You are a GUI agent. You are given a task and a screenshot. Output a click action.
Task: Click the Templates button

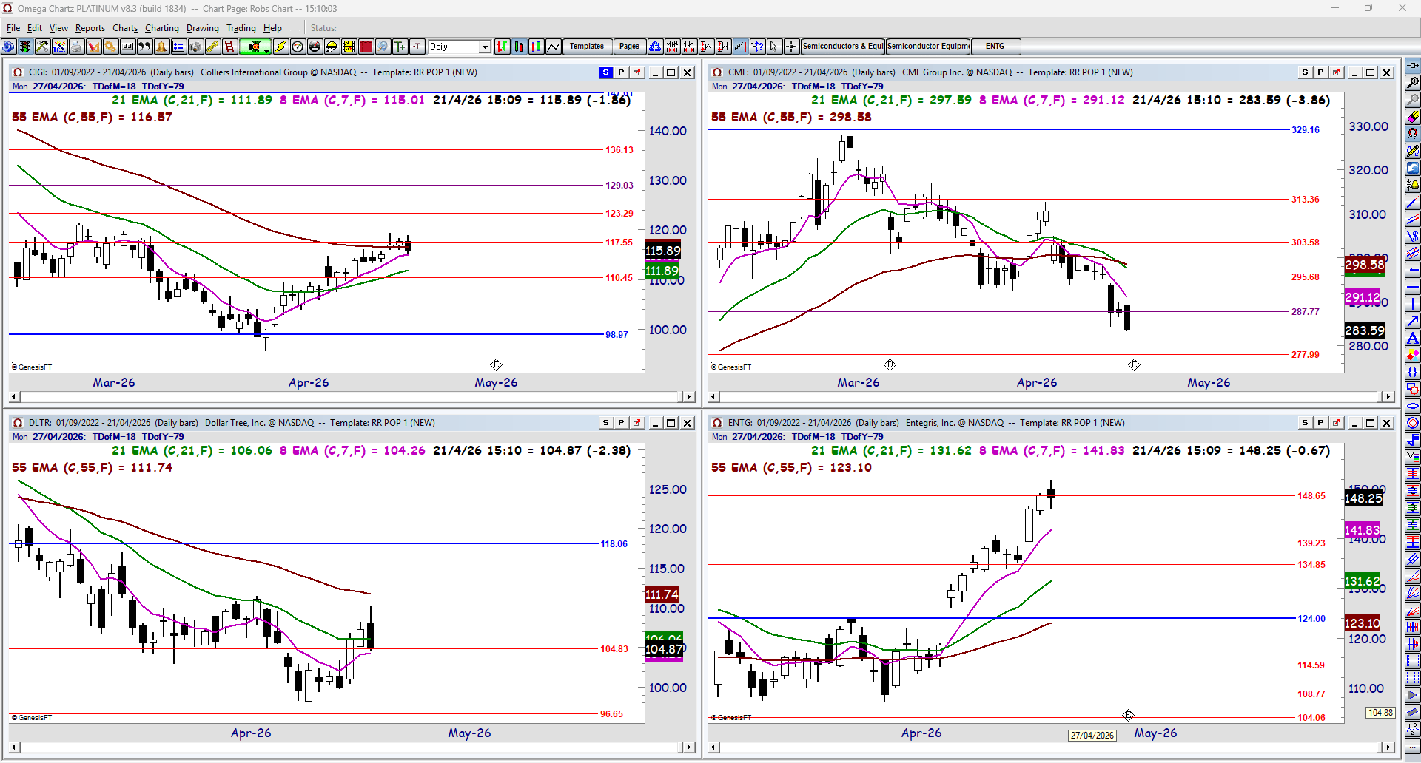tap(587, 47)
